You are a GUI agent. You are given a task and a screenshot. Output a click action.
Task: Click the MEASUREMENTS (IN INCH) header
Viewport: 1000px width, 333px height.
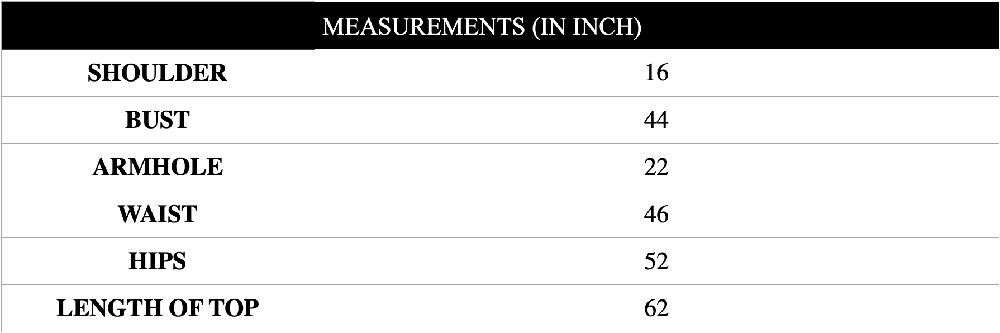click(482, 27)
